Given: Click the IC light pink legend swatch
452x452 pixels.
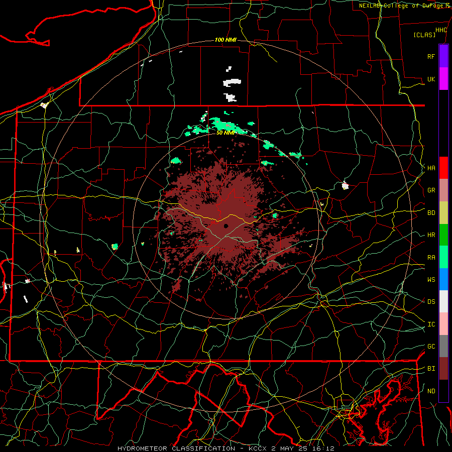Looking at the screenshot, I should (443, 324).
